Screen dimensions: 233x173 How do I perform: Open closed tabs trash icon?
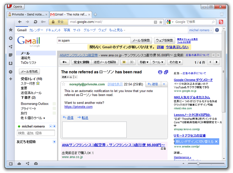pyautogui.click(x=222, y=14)
